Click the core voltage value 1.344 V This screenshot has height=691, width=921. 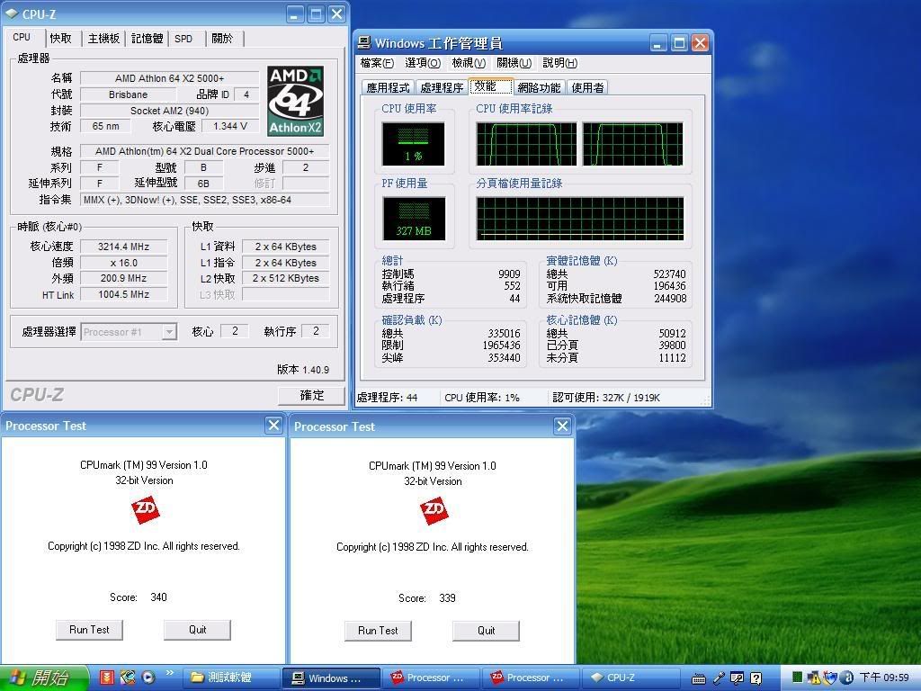[x=229, y=126]
